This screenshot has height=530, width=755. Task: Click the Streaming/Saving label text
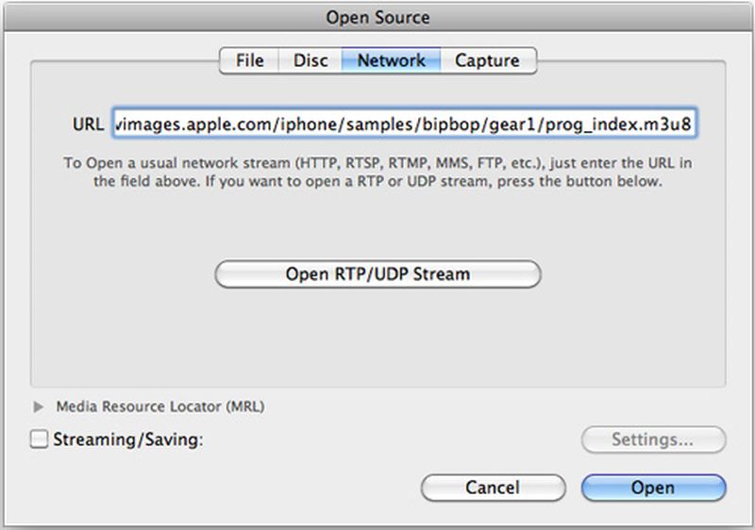[128, 439]
